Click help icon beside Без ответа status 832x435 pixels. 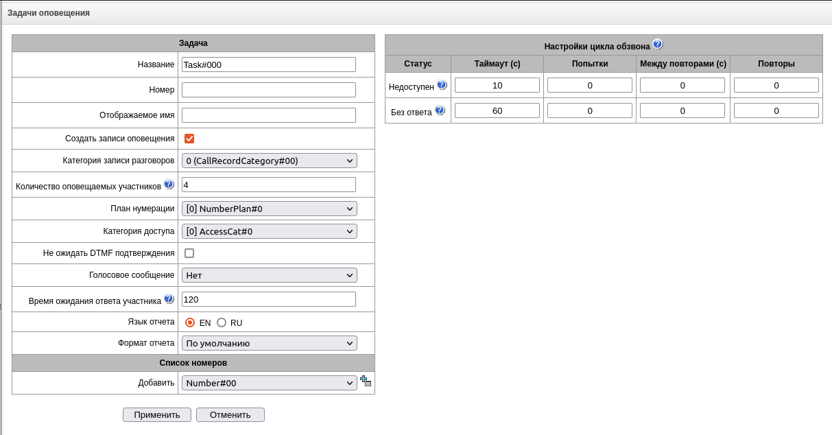click(x=440, y=110)
